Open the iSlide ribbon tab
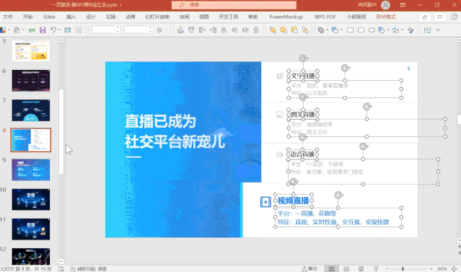 49,17
